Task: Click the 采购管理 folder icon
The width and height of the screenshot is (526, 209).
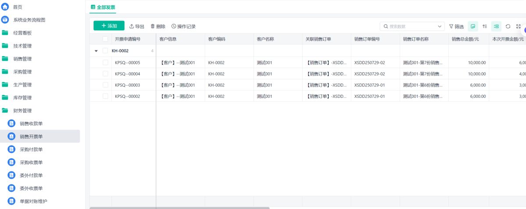Action: [x=5, y=72]
